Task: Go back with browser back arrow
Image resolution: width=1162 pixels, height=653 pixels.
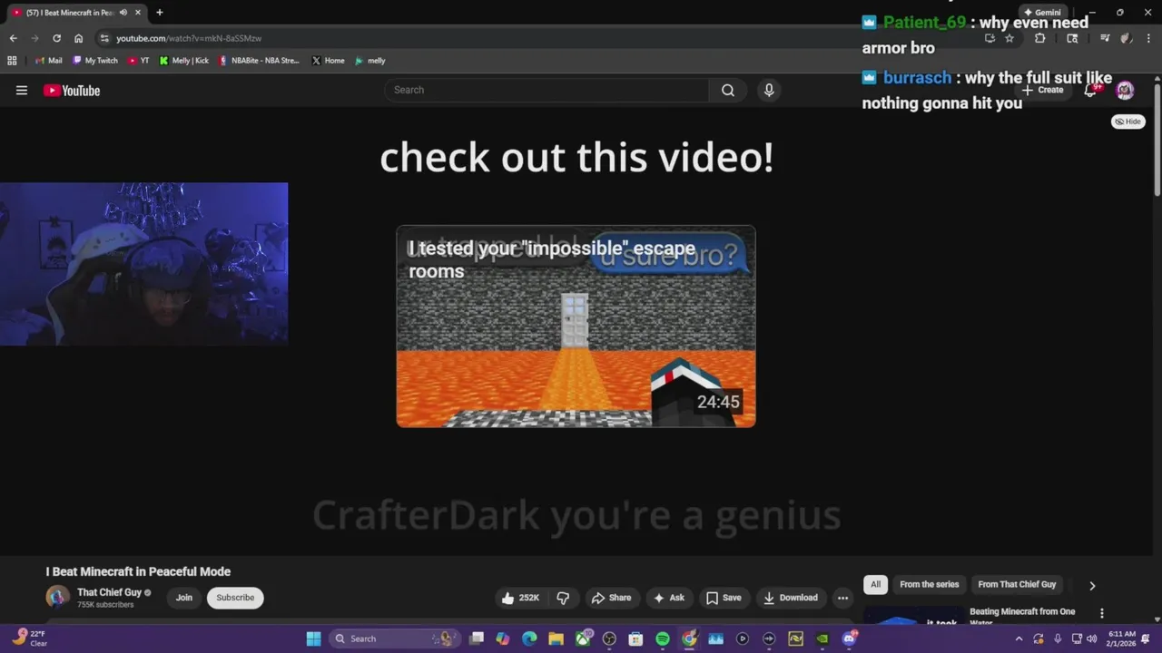Action: (x=13, y=38)
